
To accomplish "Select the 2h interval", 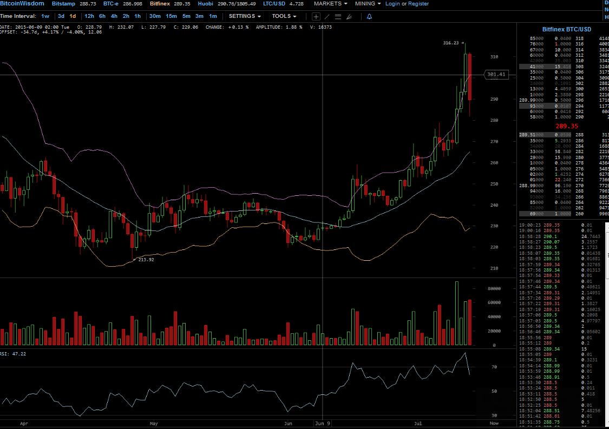I will coord(126,16).
